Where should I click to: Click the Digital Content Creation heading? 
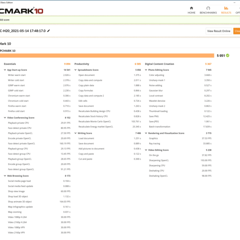tap(160, 64)
